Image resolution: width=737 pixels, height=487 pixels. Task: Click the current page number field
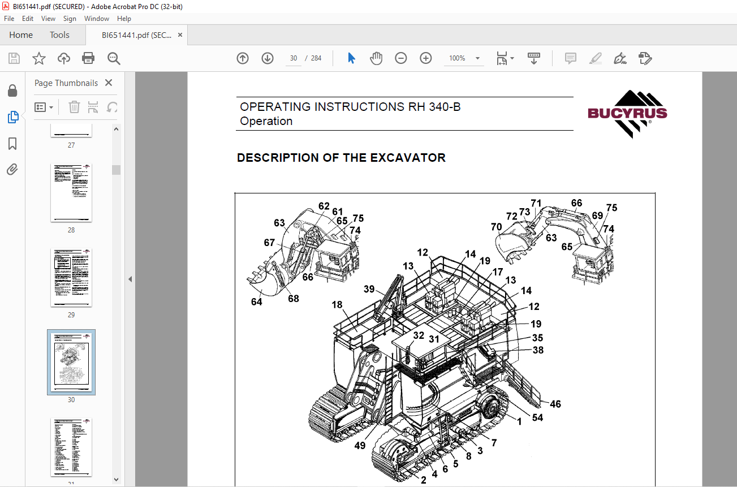point(294,58)
